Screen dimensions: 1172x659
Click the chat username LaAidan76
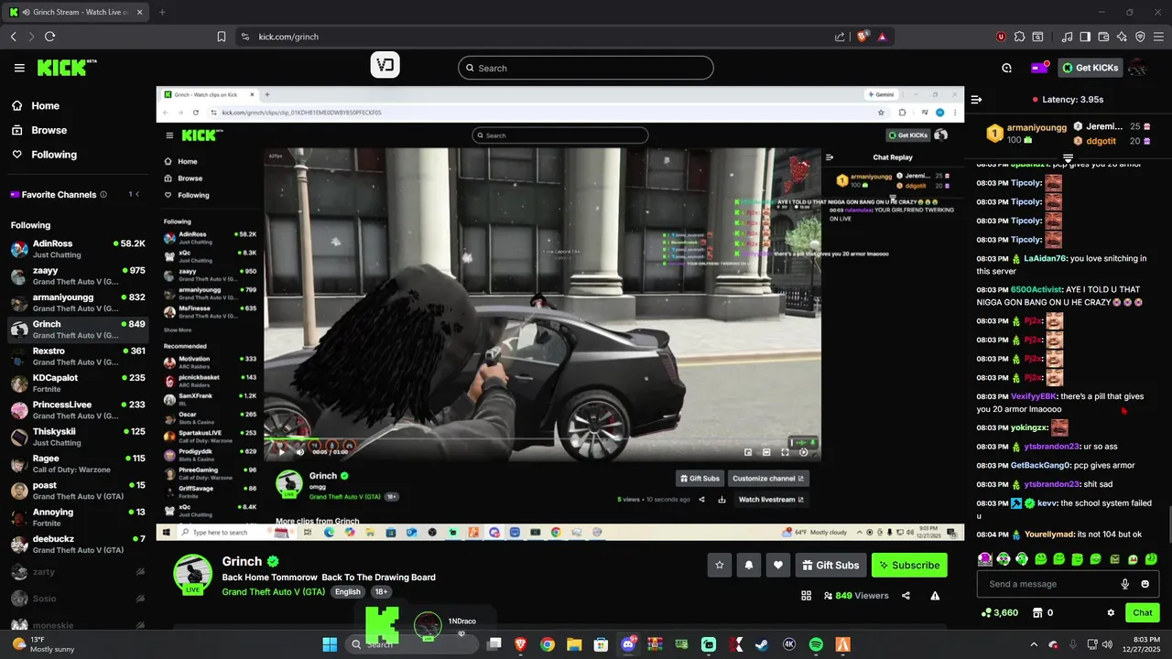(1045, 259)
